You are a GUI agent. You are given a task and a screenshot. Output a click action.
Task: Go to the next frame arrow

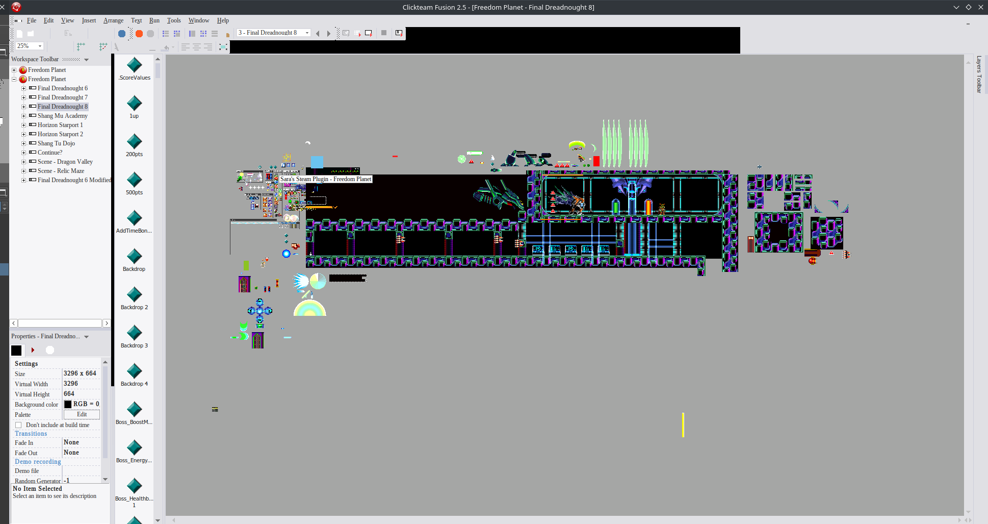[329, 34]
